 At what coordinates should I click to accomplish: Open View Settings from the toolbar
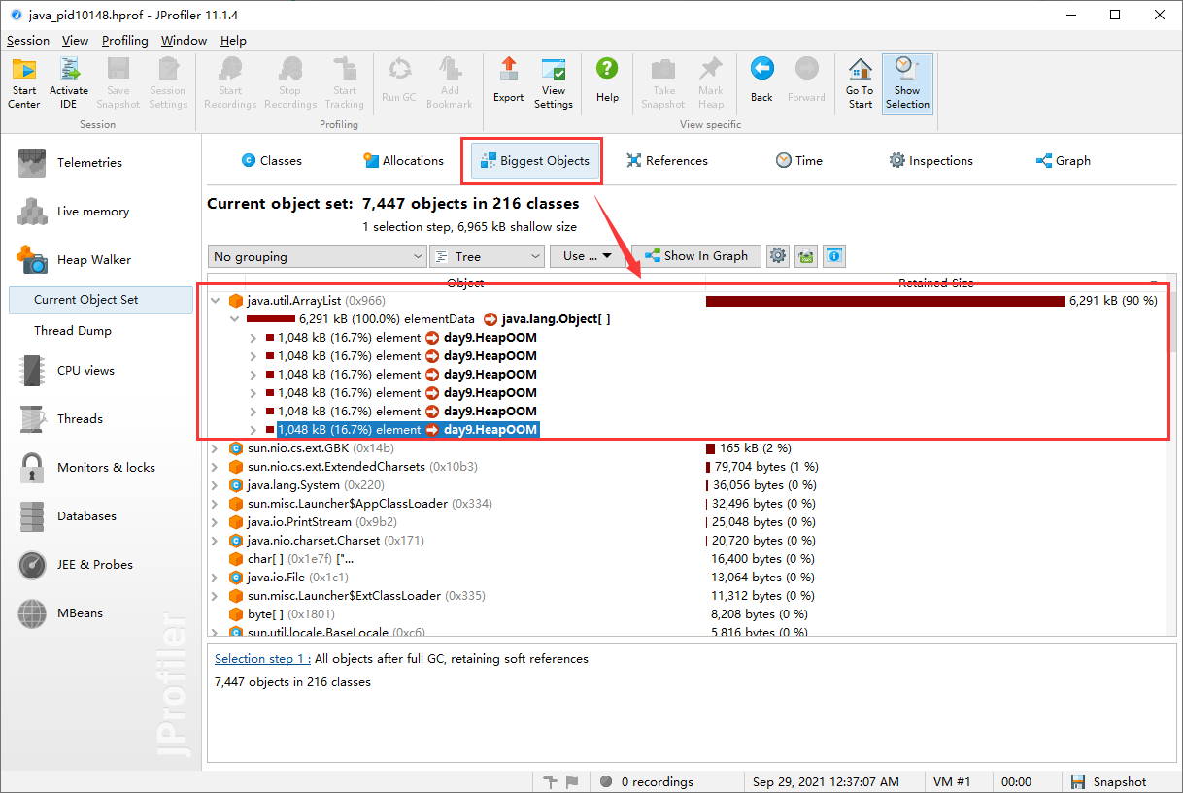[x=554, y=83]
